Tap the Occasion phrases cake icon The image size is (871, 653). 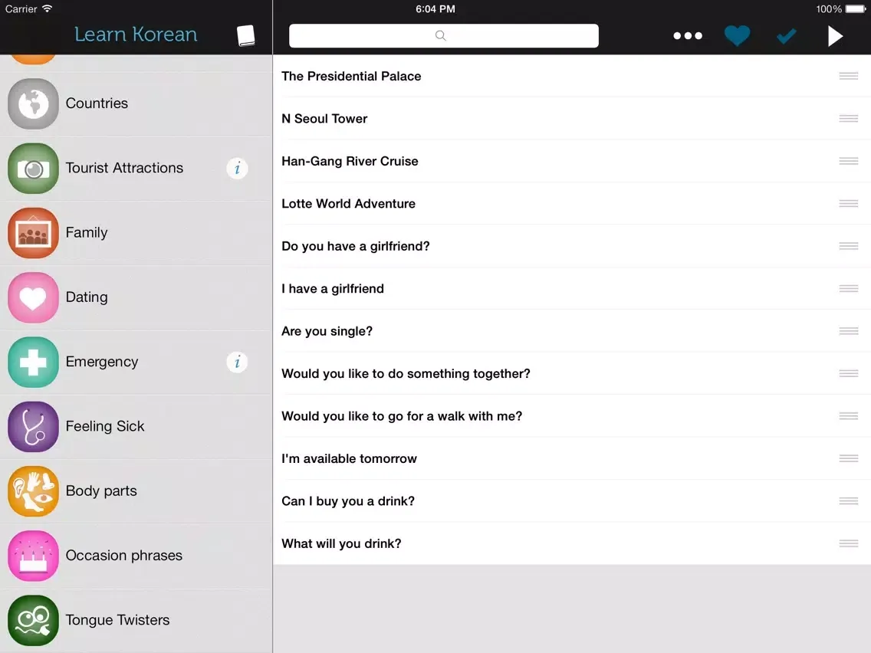tap(33, 556)
